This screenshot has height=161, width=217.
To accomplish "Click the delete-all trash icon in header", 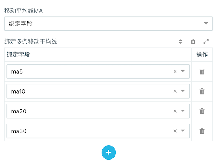I will 193,41.
